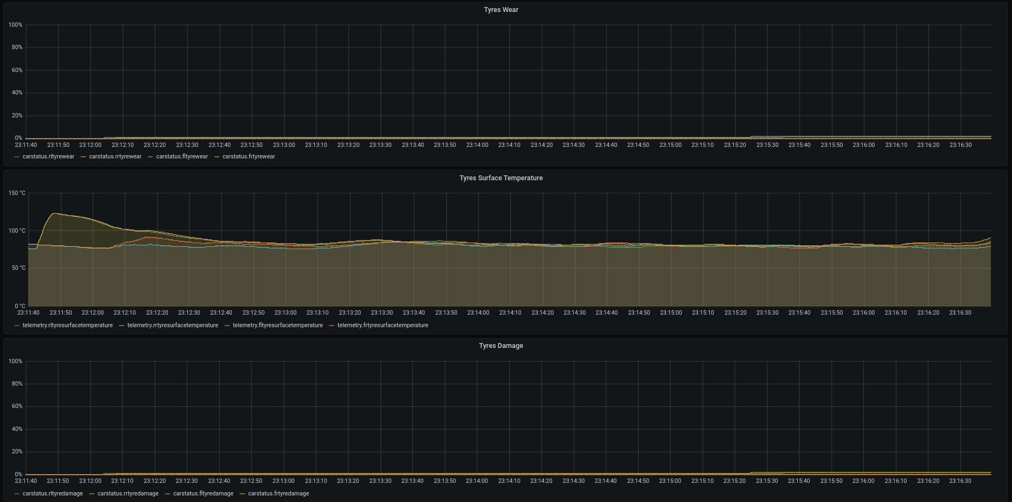
Task: Click the color swatch beside carstatus.frtyredamage
Action: [243, 494]
